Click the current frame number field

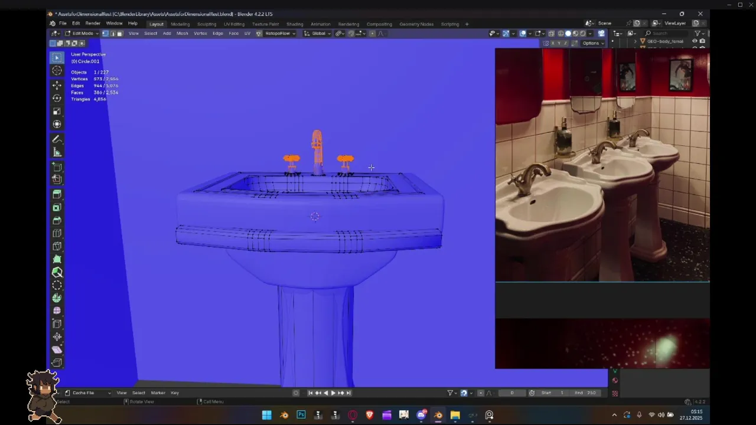(512, 393)
